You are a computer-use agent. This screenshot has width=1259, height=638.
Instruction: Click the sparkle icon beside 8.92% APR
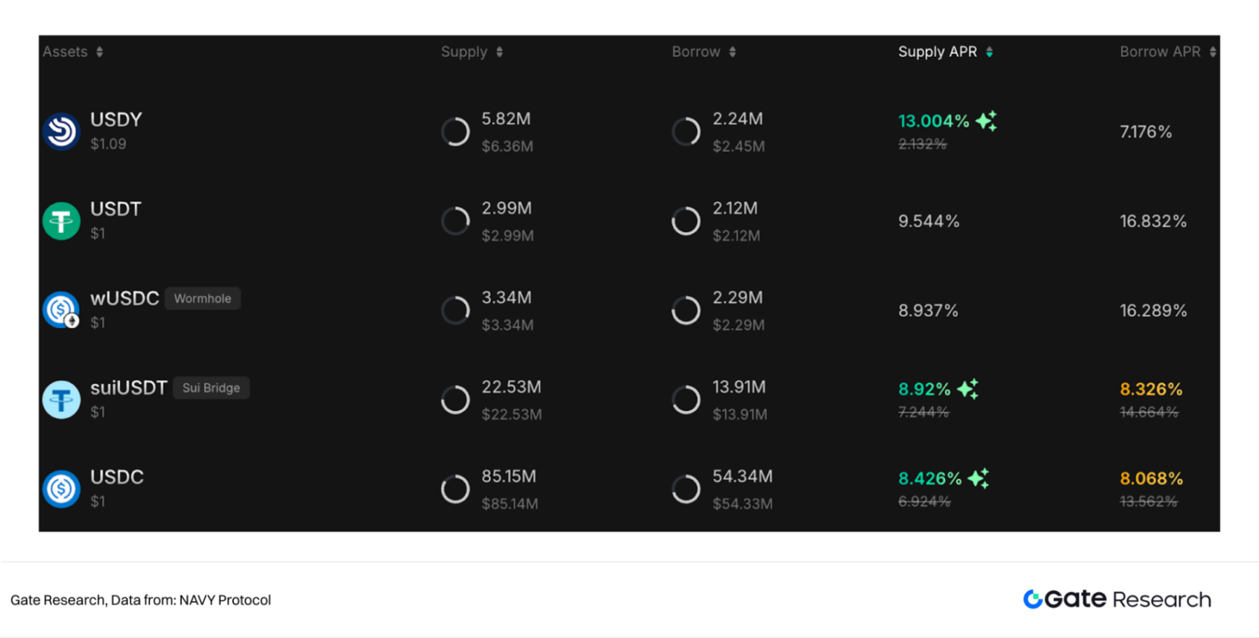pos(969,389)
